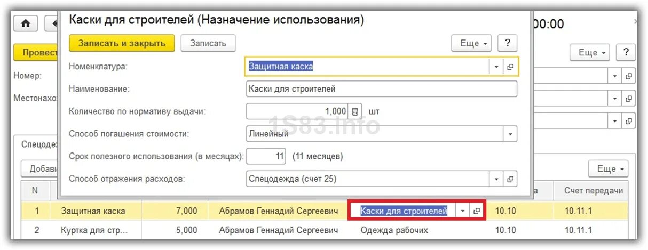This screenshot has width=648, height=250.
Task: Click the home icon in background window
Action: pos(25,25)
